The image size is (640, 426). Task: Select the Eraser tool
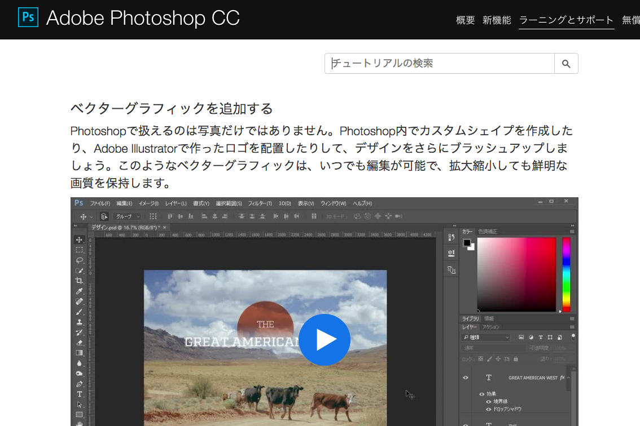[x=79, y=343]
